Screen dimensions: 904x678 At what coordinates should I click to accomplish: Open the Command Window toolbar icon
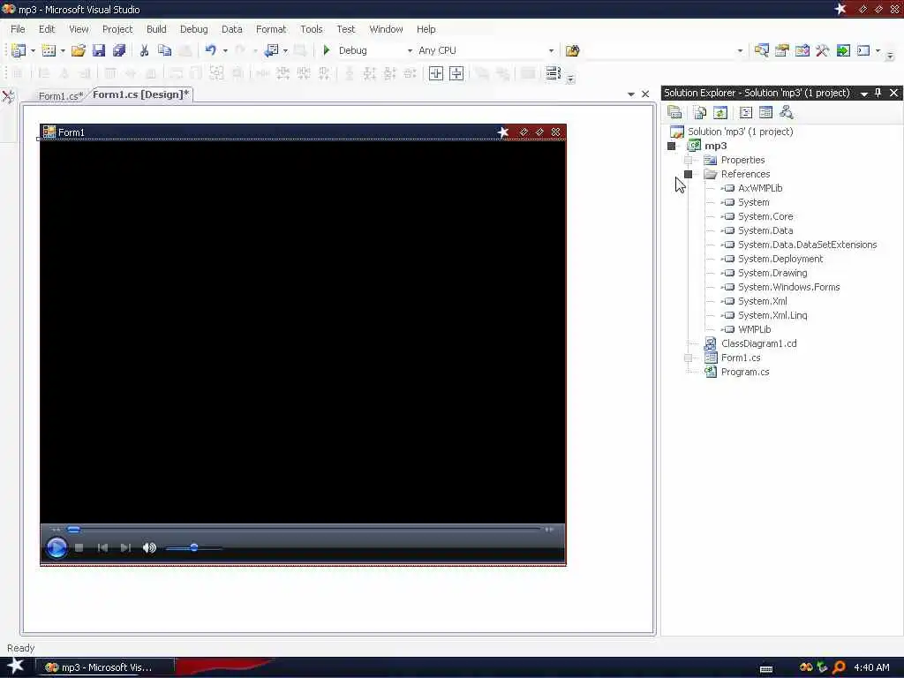(863, 50)
